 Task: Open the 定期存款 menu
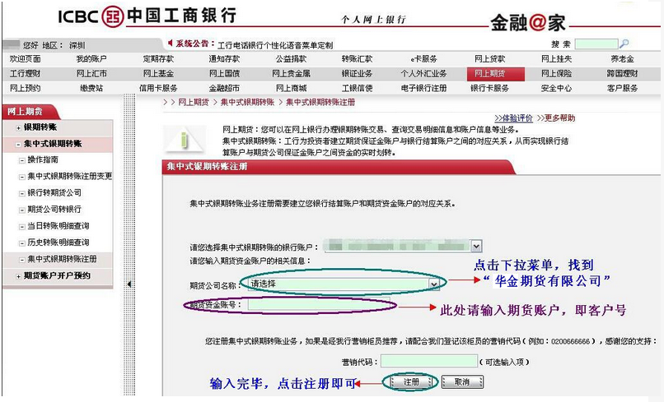pyautogui.click(x=158, y=58)
